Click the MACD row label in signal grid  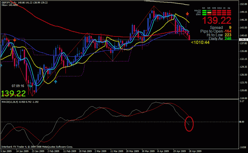pyautogui.click(x=198, y=11)
